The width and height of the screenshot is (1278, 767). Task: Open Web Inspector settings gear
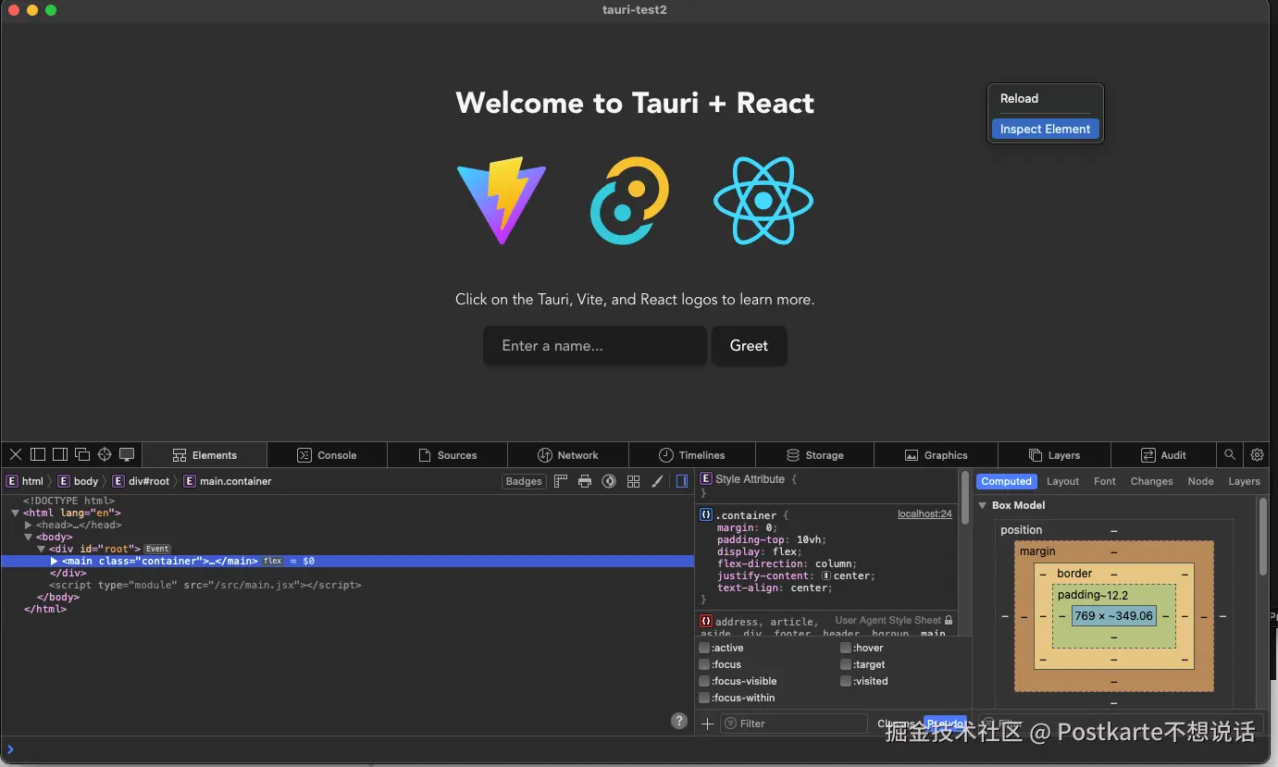click(x=1257, y=454)
